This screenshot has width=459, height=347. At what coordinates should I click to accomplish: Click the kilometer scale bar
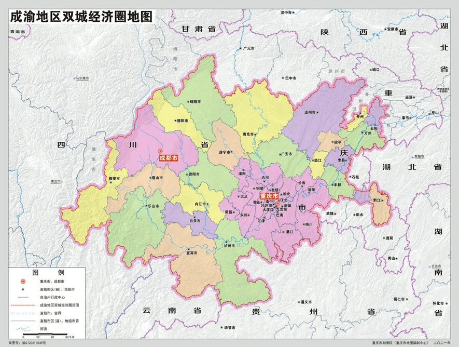coord(45,333)
